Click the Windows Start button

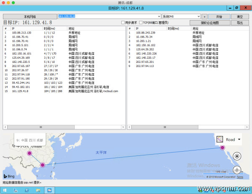pos(5,190)
